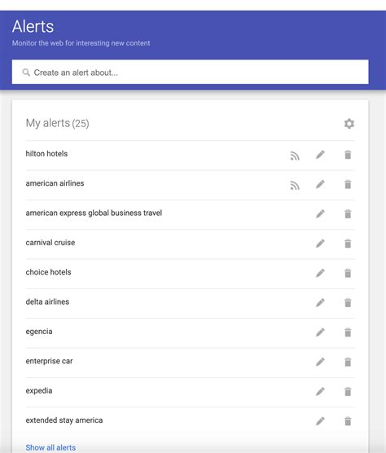Image resolution: width=386 pixels, height=453 pixels.
Task: Select american express global business travel text
Action: (x=94, y=213)
